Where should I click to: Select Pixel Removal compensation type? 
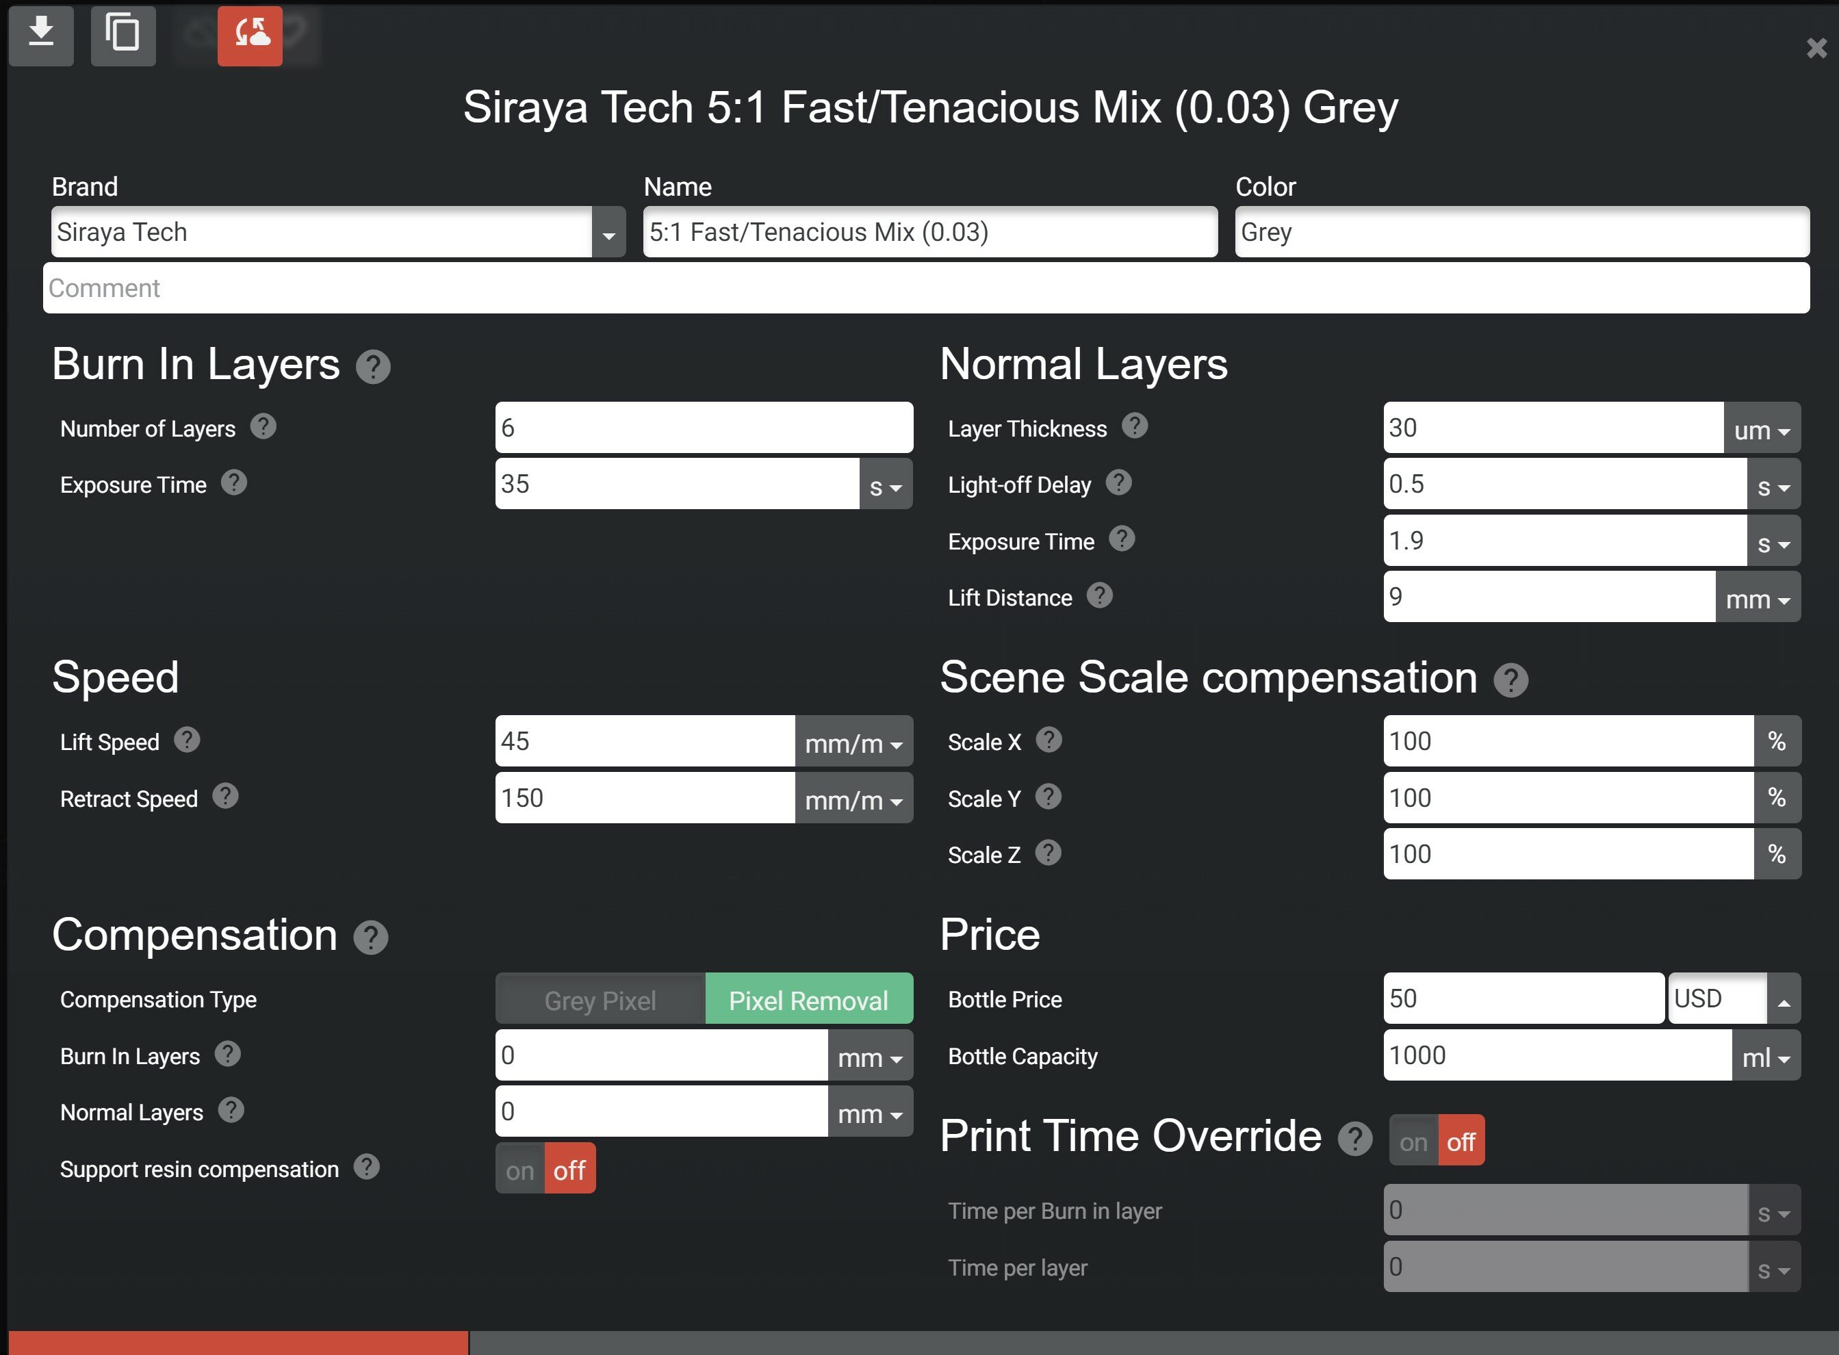(809, 999)
